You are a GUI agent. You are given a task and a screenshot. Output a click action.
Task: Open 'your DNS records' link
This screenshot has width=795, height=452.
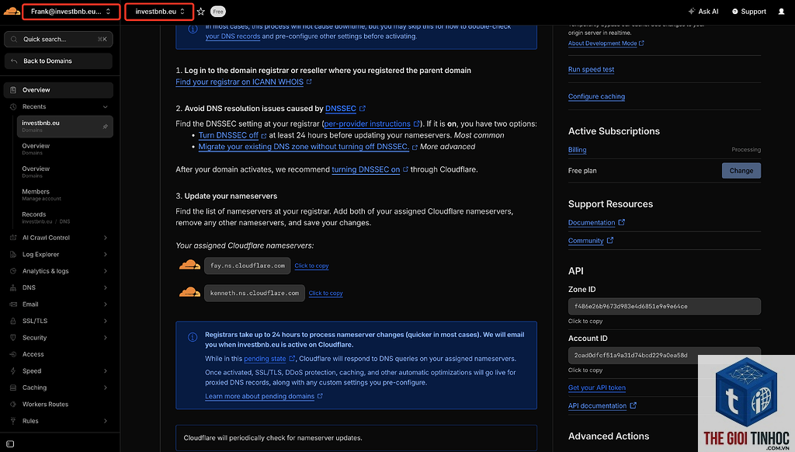point(233,37)
